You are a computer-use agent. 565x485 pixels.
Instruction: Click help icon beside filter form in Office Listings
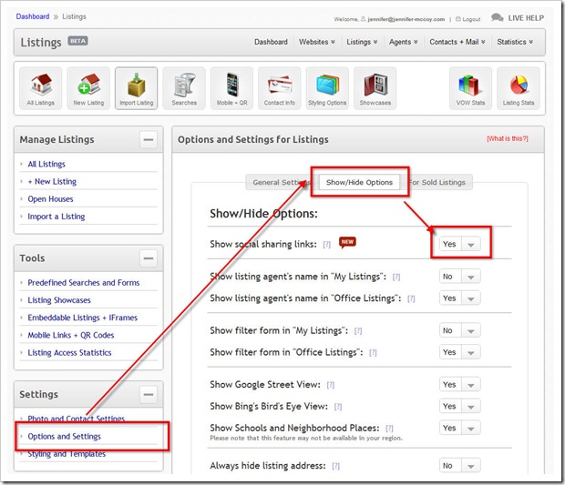pyautogui.click(x=373, y=352)
